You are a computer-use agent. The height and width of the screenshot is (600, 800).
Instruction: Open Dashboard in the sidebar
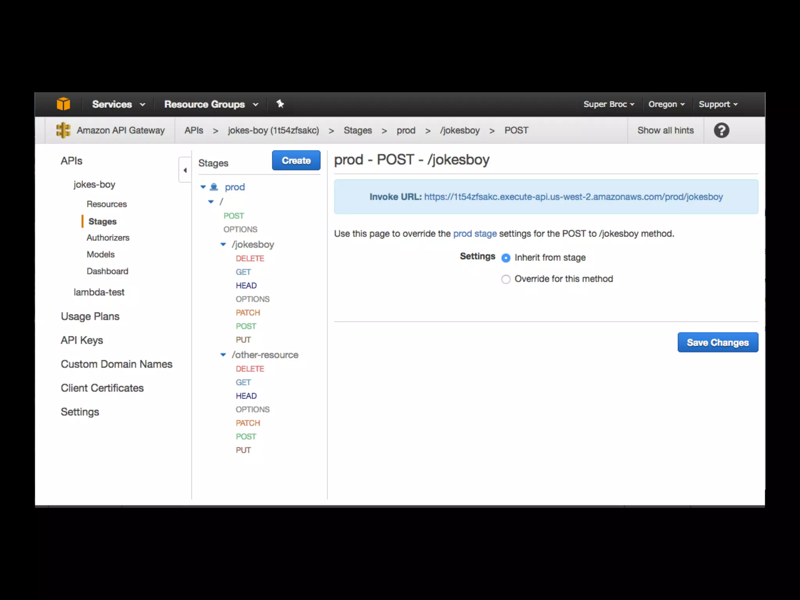(x=107, y=271)
